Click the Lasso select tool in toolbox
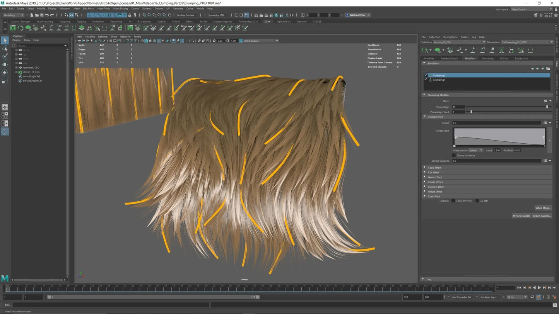Image resolution: width=559 pixels, height=314 pixels. (5, 48)
